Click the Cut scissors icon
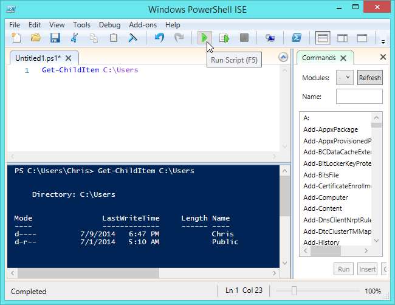 click(x=74, y=38)
